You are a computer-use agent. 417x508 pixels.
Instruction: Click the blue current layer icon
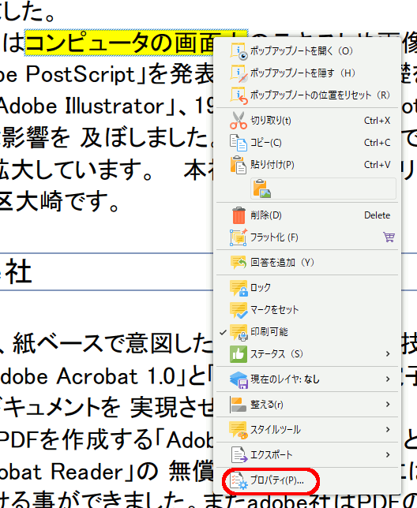[239, 379]
